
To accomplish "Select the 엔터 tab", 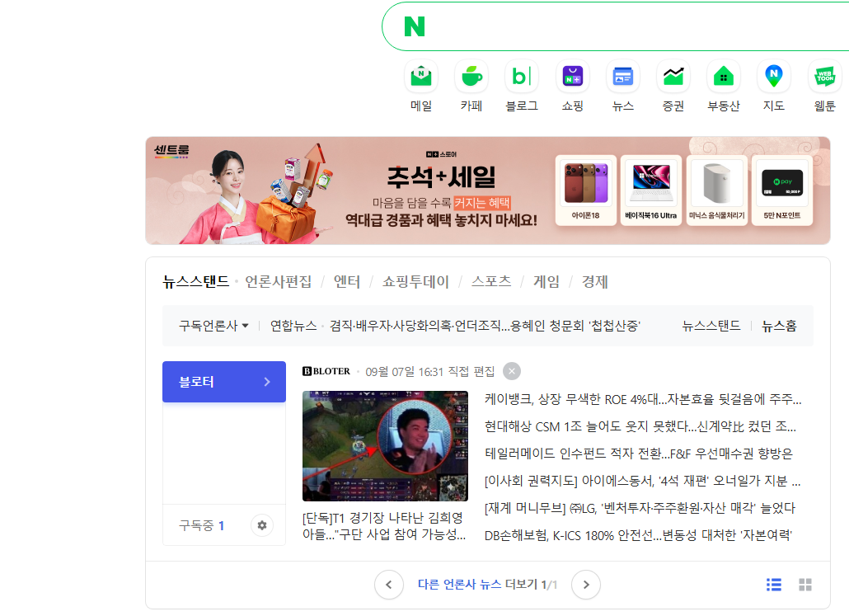I will pyautogui.click(x=347, y=282).
